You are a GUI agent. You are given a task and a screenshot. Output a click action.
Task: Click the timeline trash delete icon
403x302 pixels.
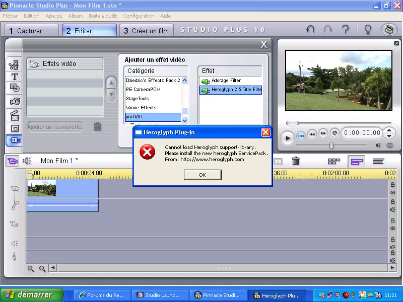pos(296,161)
